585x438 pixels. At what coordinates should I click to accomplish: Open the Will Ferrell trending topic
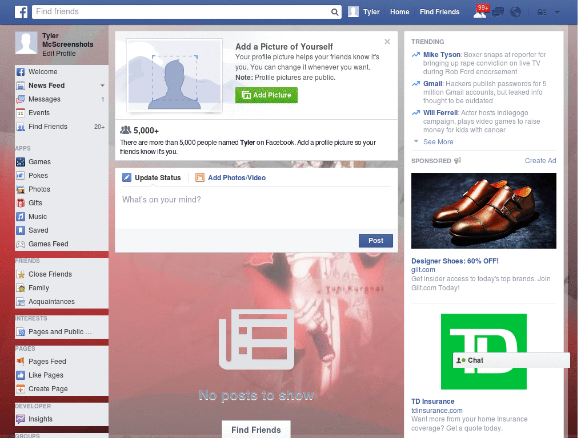tap(440, 113)
